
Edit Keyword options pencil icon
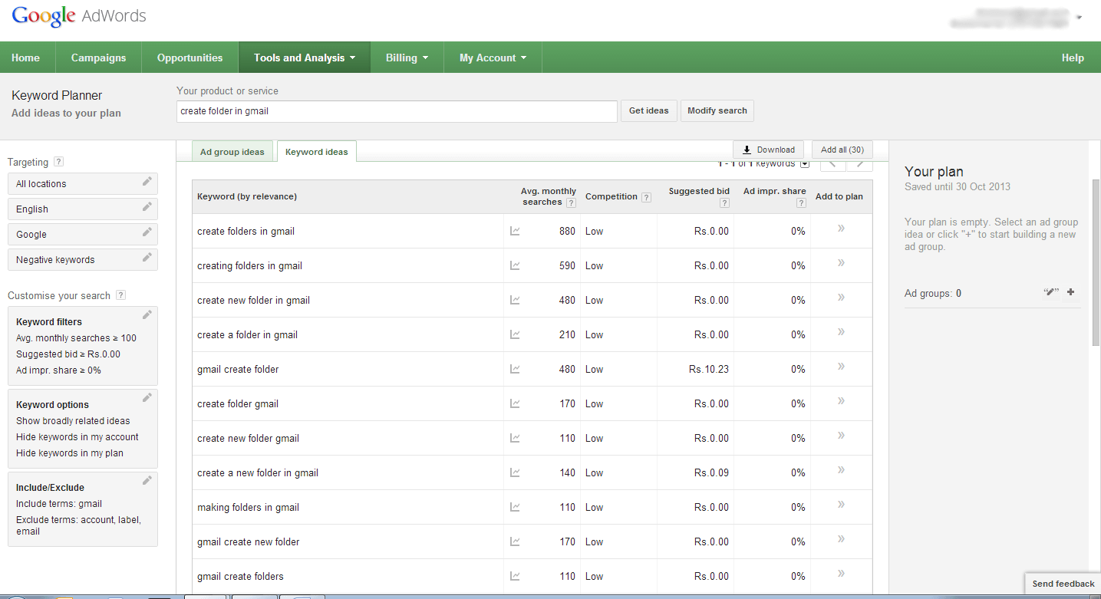click(x=147, y=397)
